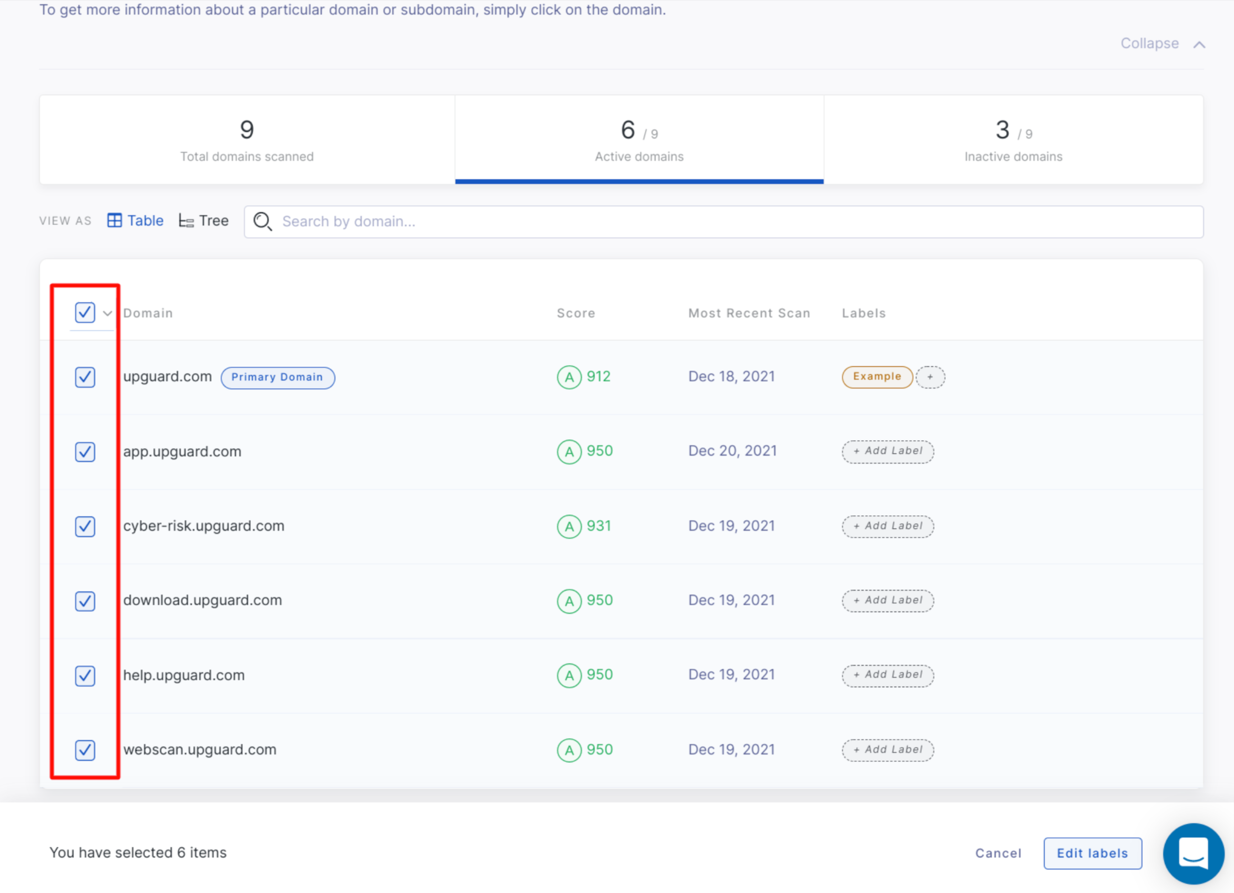Open the cyber-risk.upguard.com domain details

(203, 526)
